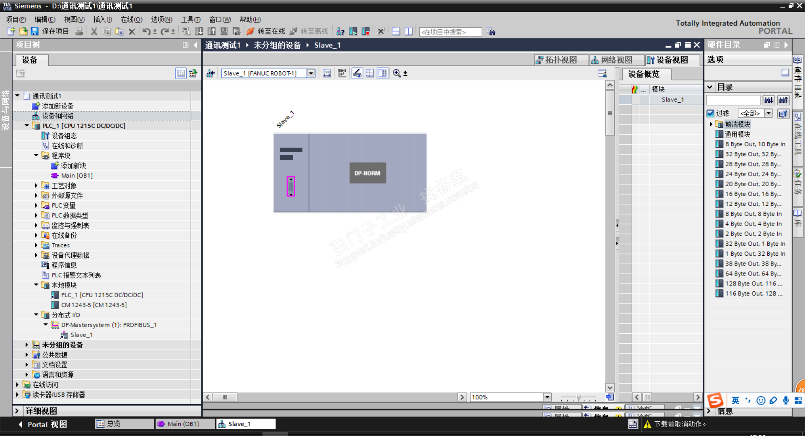Screen dimensions: 805x436
Task: Split editor space vertically
Action: point(408,31)
